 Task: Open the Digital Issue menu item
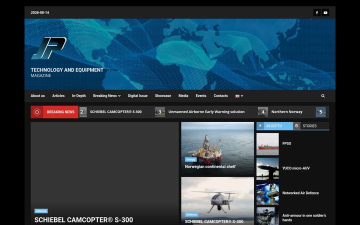[x=137, y=95]
